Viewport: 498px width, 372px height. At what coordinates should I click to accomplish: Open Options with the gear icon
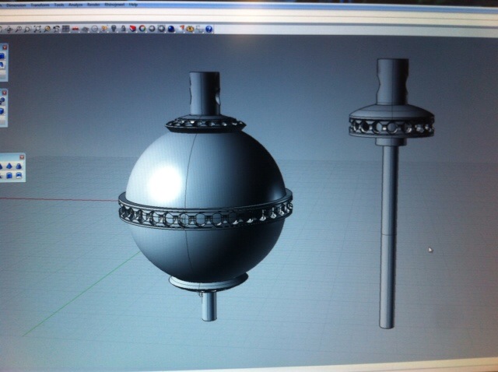point(190,29)
